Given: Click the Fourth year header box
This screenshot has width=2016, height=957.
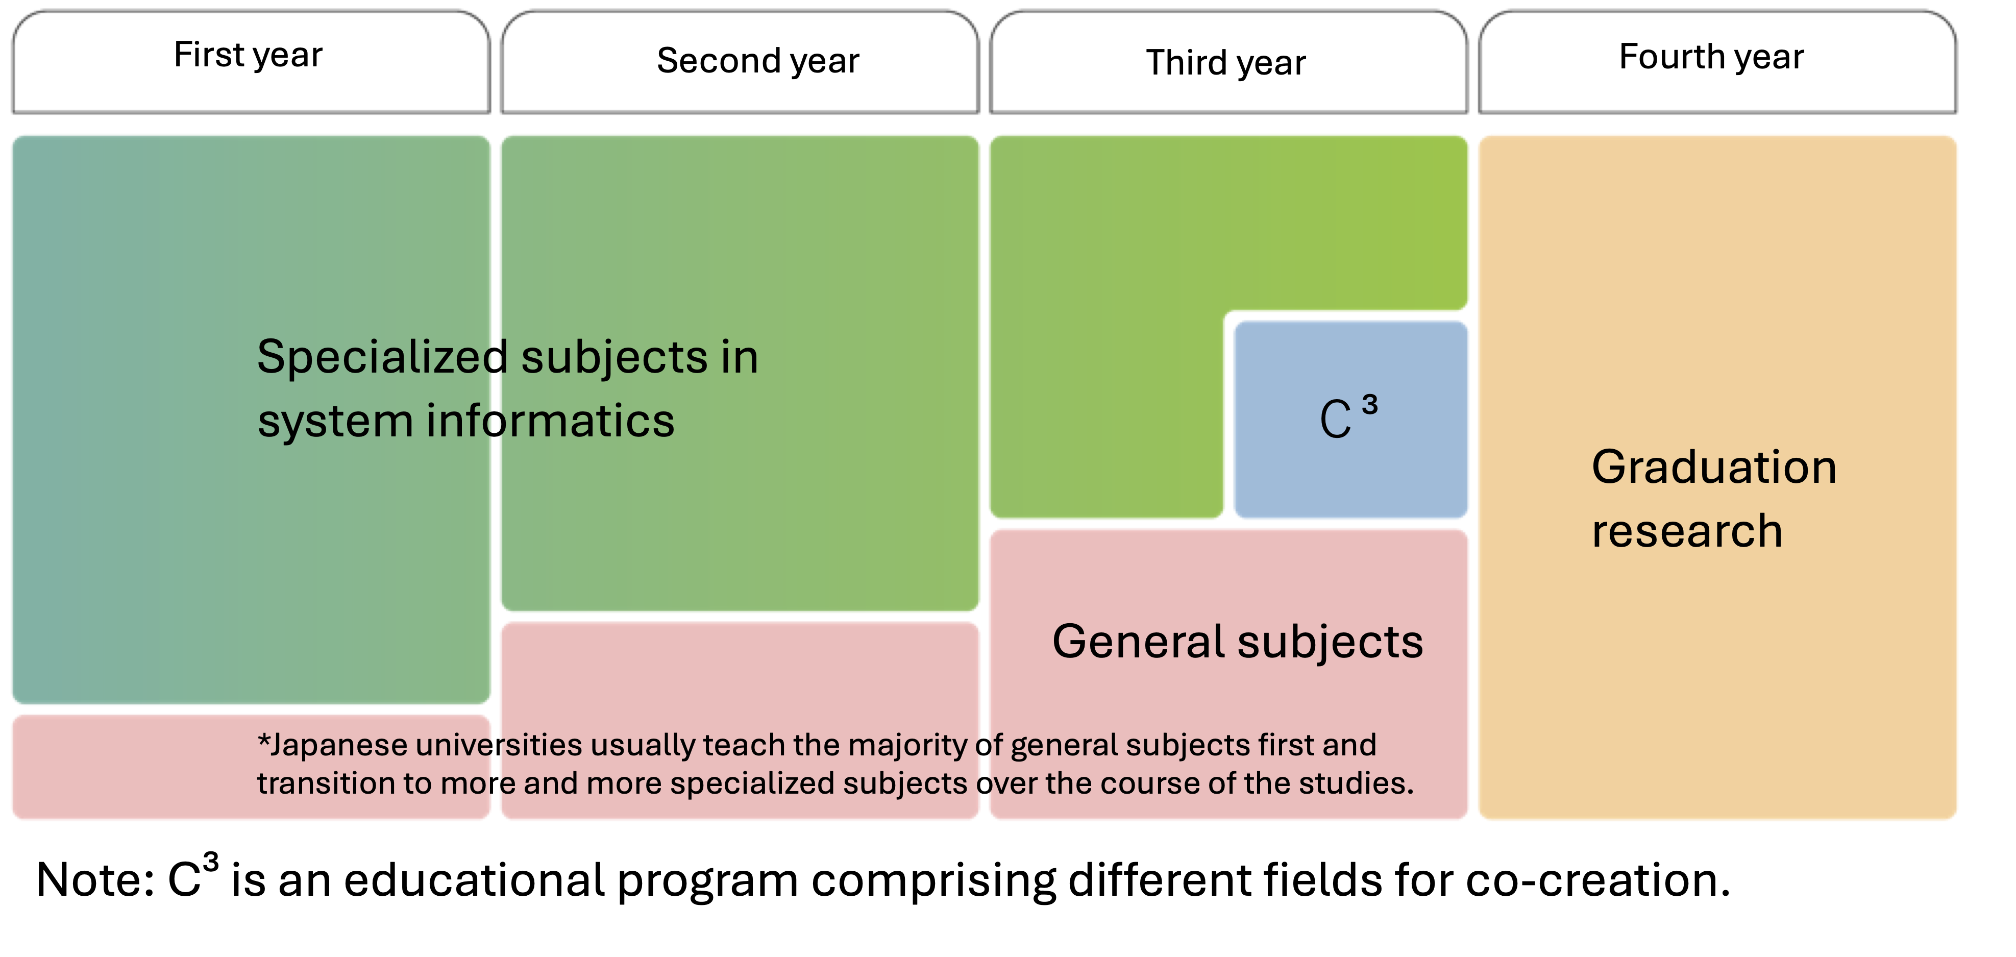Looking at the screenshot, I should (1718, 62).
